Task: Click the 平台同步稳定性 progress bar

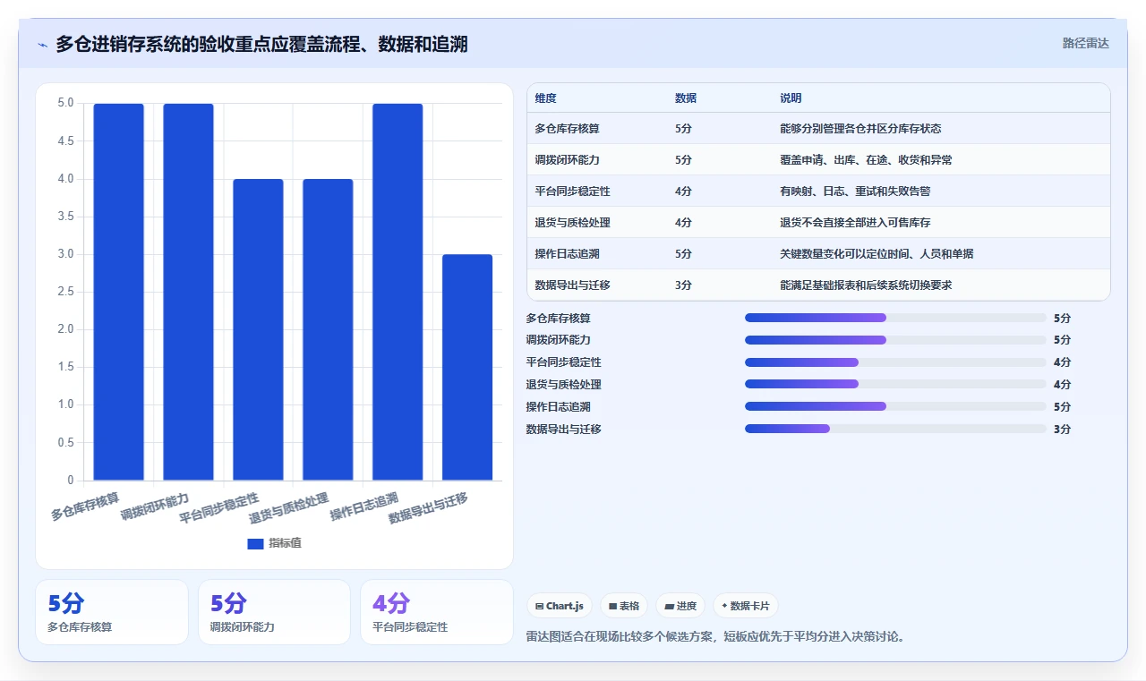Action: (x=895, y=362)
